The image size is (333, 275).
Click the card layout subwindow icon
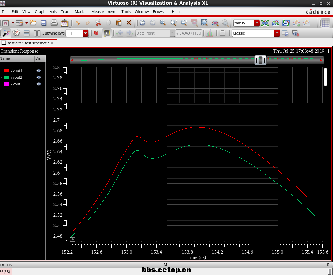click(x=16, y=33)
